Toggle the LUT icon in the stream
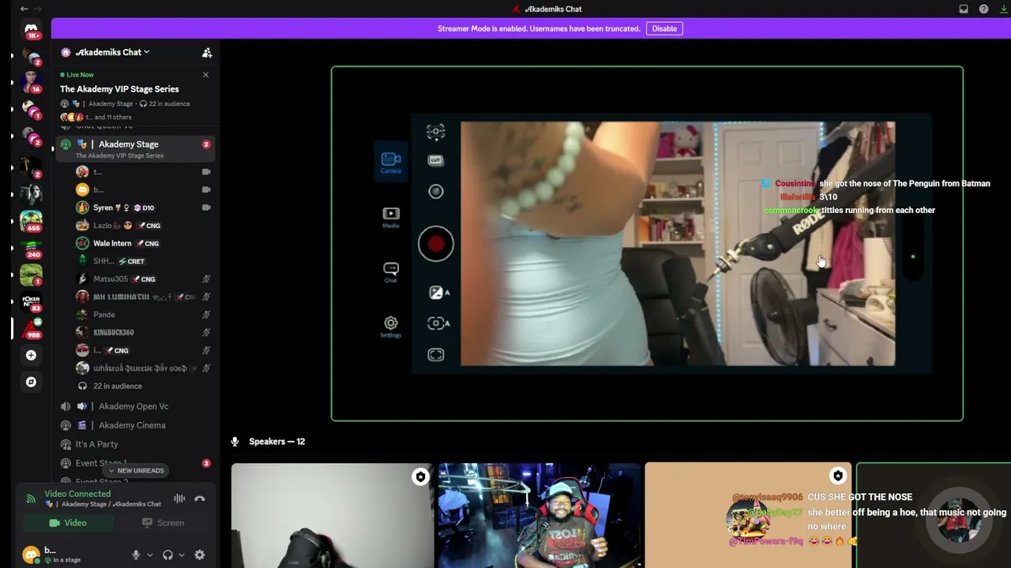This screenshot has height=568, width=1011. tap(435, 160)
